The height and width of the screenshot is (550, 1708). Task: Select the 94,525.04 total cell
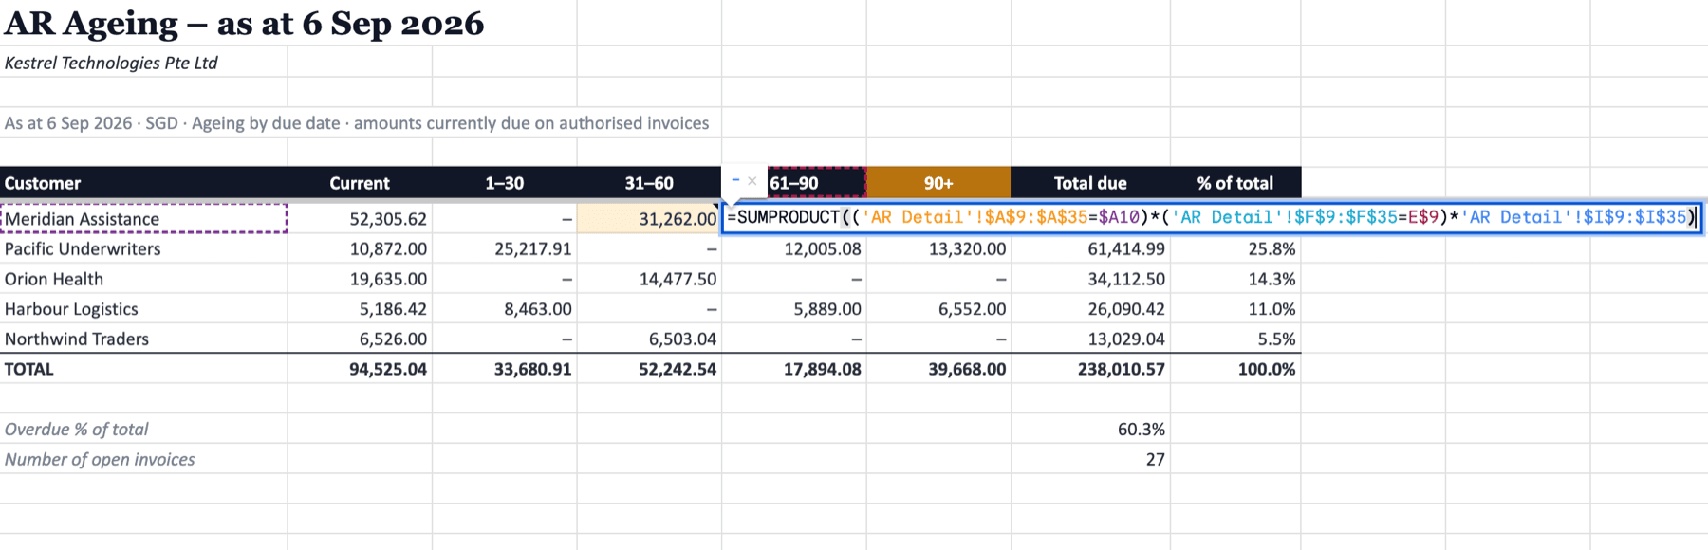pos(360,369)
